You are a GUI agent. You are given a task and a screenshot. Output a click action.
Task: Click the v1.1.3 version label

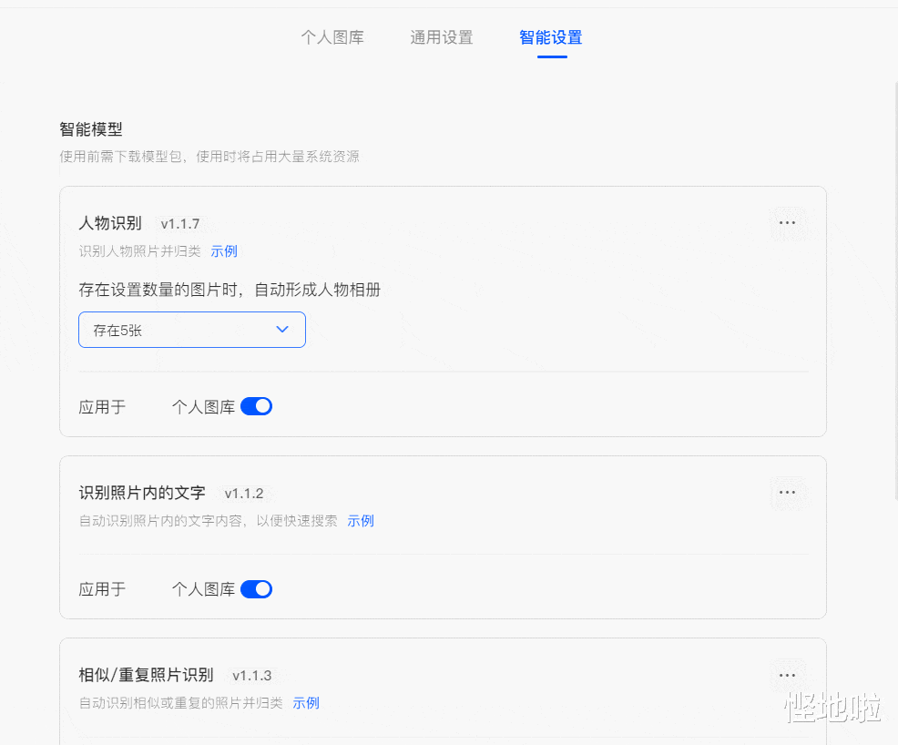[252, 676]
